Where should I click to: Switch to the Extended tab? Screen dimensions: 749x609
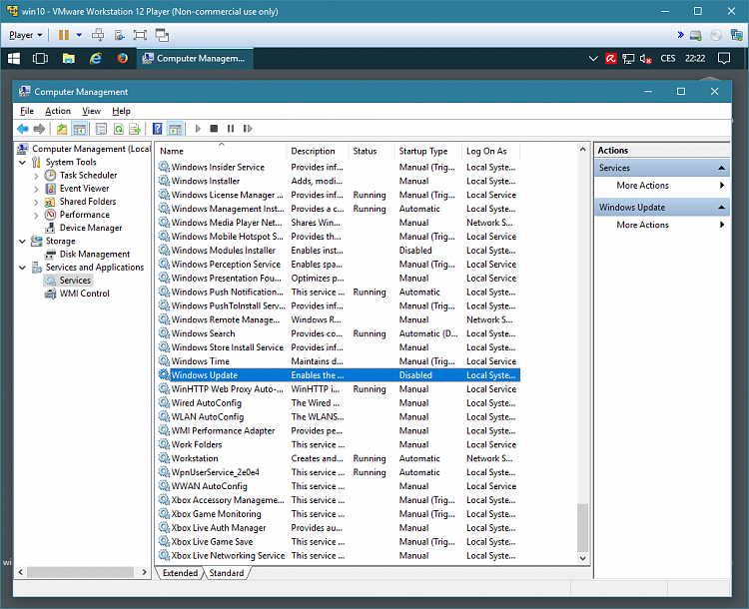click(x=180, y=573)
